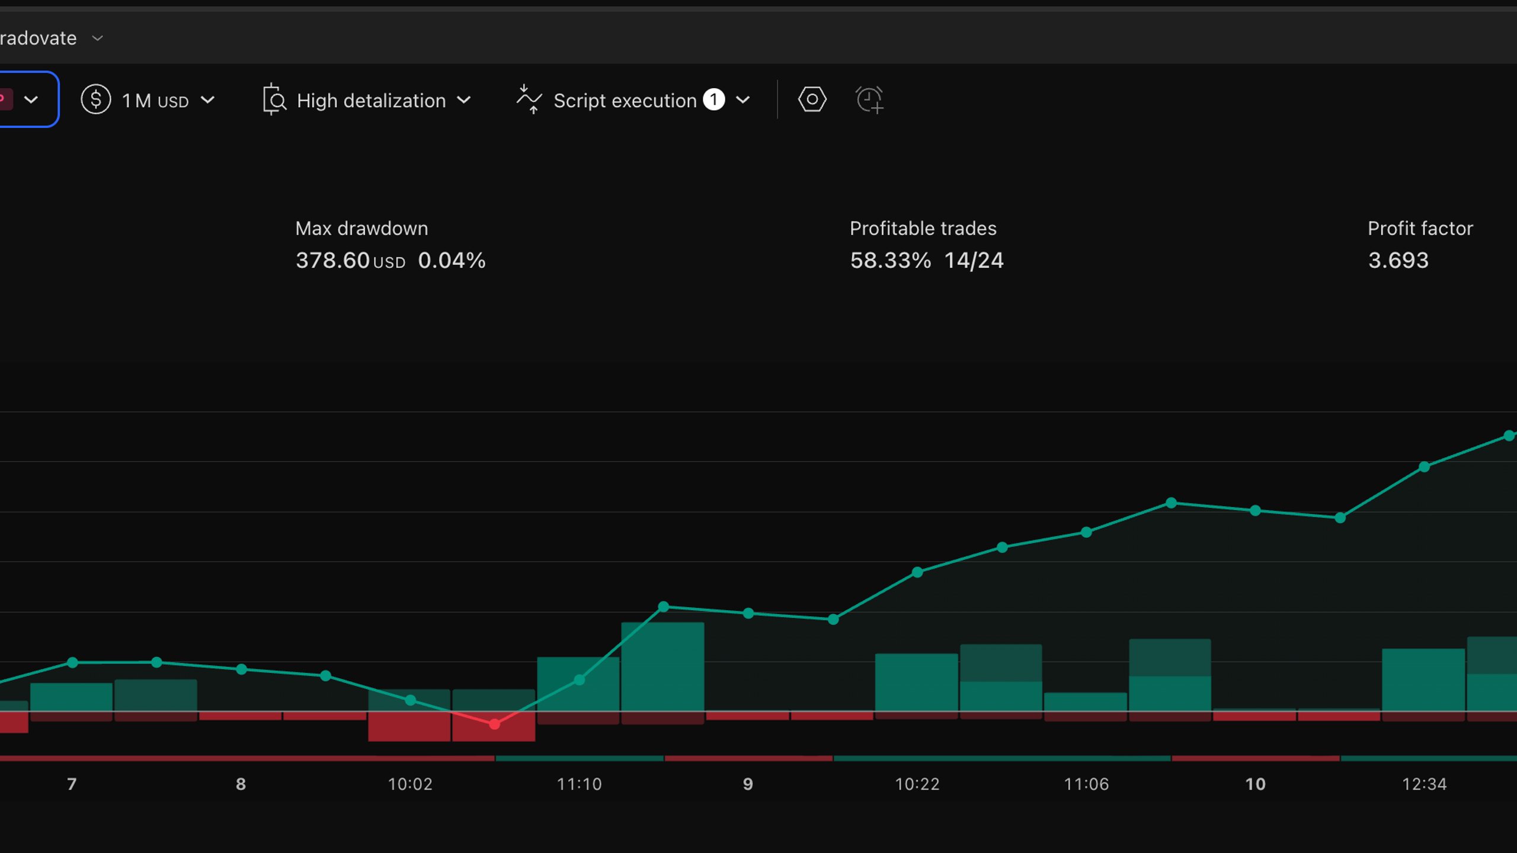Click the Max drawdown value 378.60 USD
This screenshot has width=1517, height=853.
pos(350,261)
